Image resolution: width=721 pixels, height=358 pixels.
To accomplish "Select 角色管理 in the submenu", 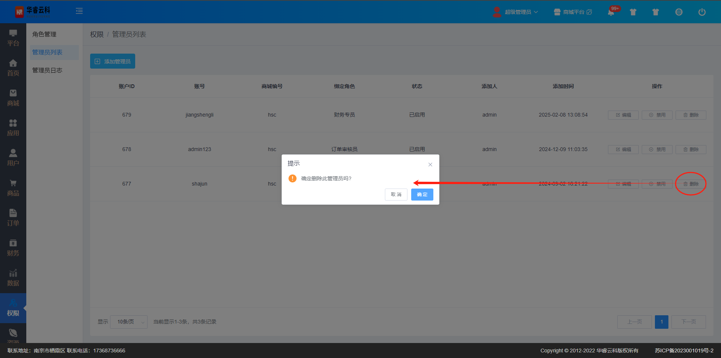I will coord(44,34).
